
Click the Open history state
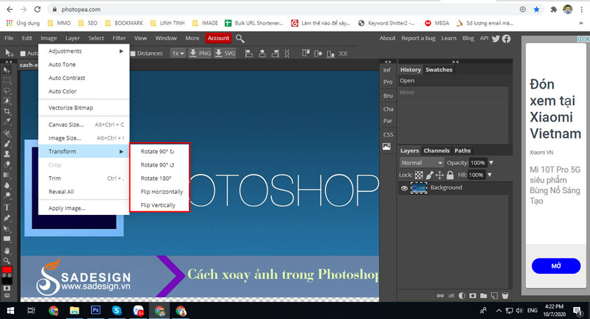tap(454, 81)
